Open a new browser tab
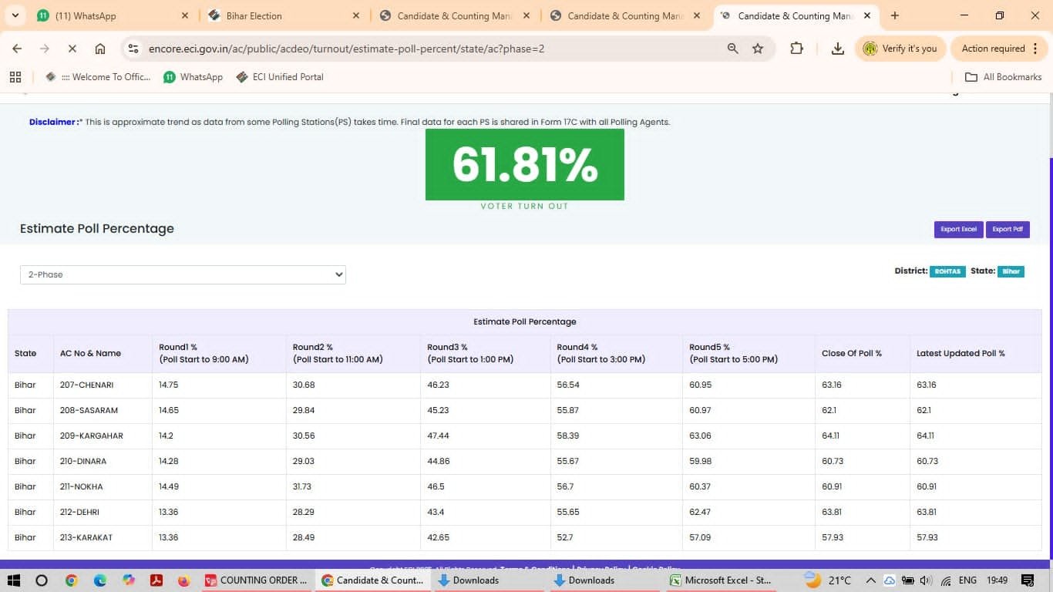1053x592 pixels. click(895, 15)
